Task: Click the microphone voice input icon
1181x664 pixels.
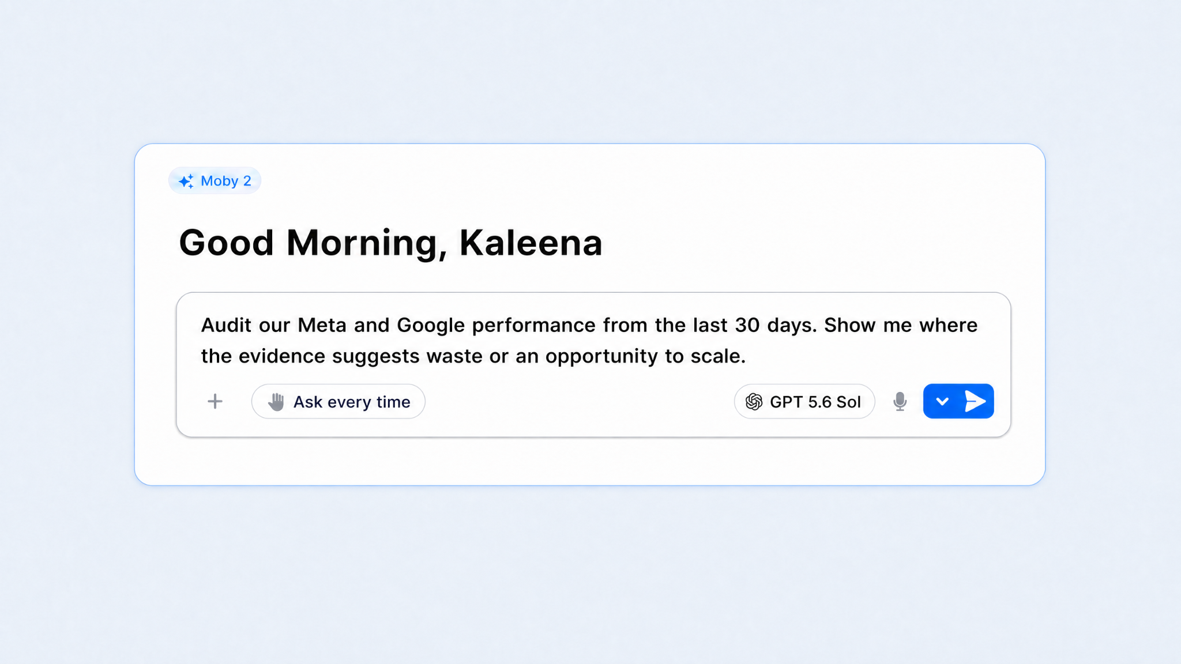Action: tap(900, 401)
